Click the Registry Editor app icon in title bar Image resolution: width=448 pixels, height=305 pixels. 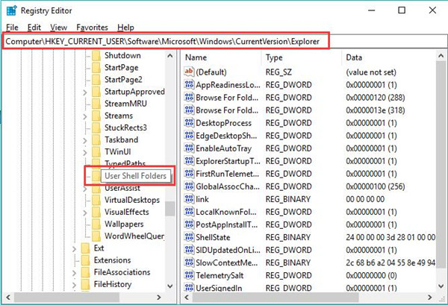(11, 11)
